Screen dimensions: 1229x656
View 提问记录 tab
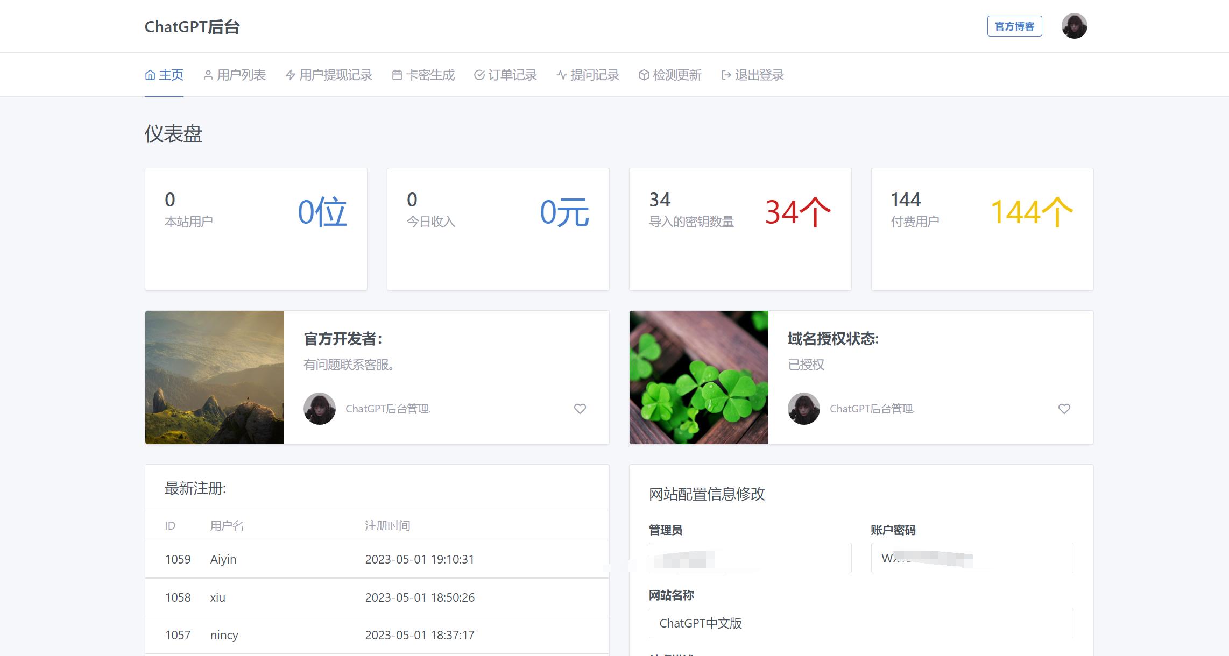588,75
